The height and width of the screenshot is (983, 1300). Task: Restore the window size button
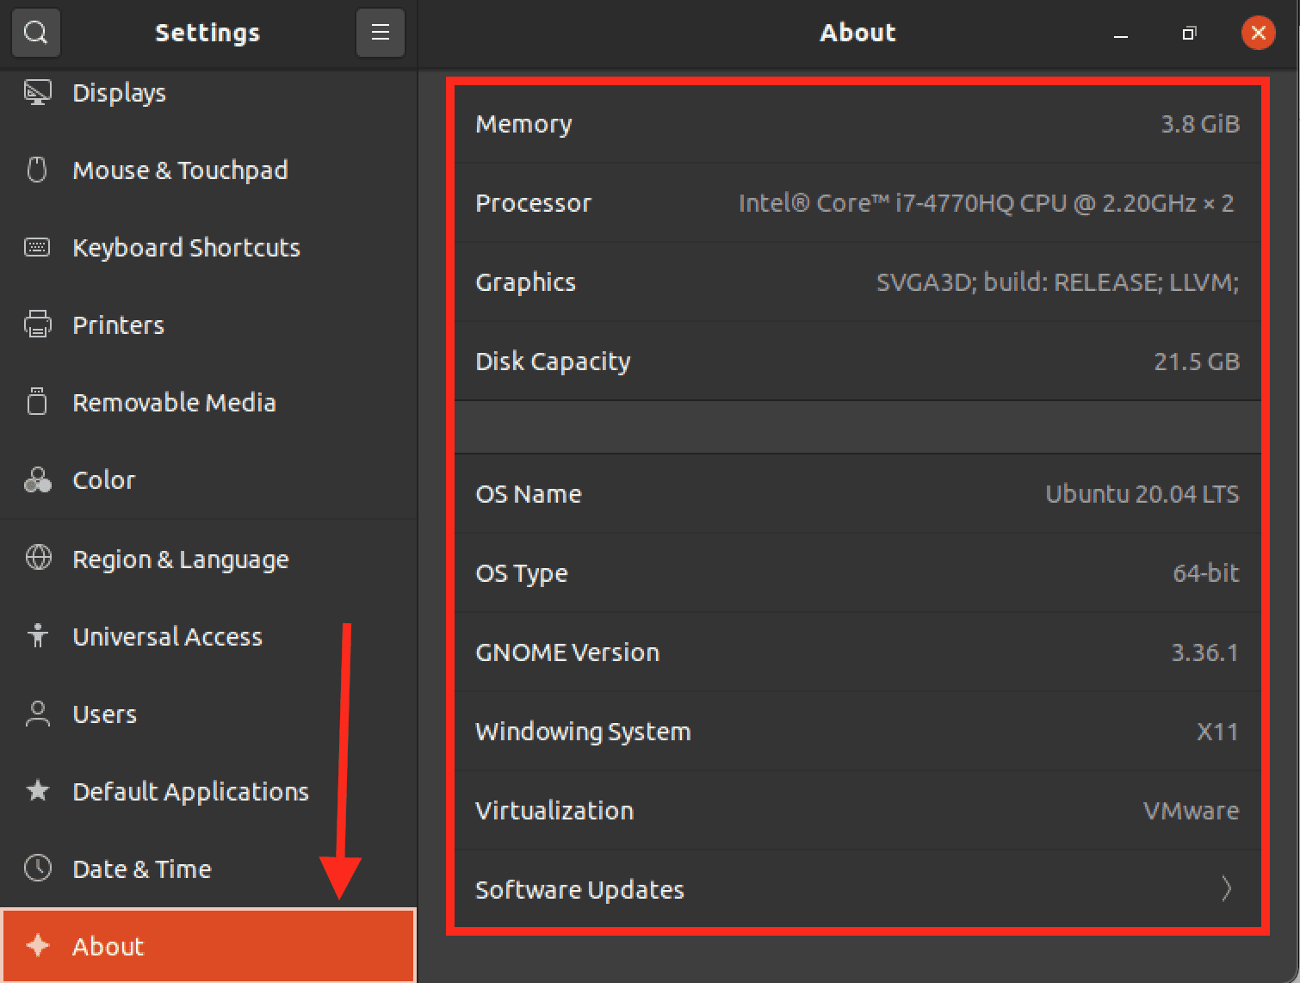[x=1189, y=34]
